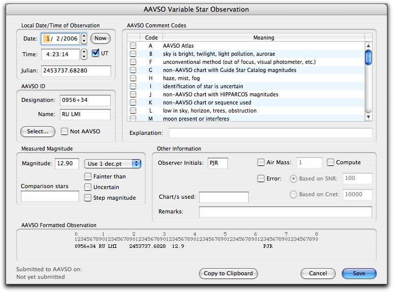Check the Compute air mass box
The image size is (393, 292).
pyautogui.click(x=331, y=163)
